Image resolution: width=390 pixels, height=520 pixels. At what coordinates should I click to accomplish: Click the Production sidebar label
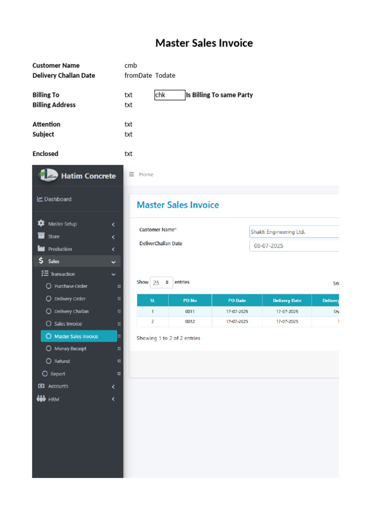(60, 249)
